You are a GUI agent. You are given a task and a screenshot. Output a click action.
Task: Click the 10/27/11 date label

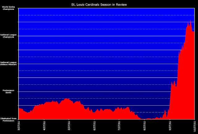pos(195,126)
